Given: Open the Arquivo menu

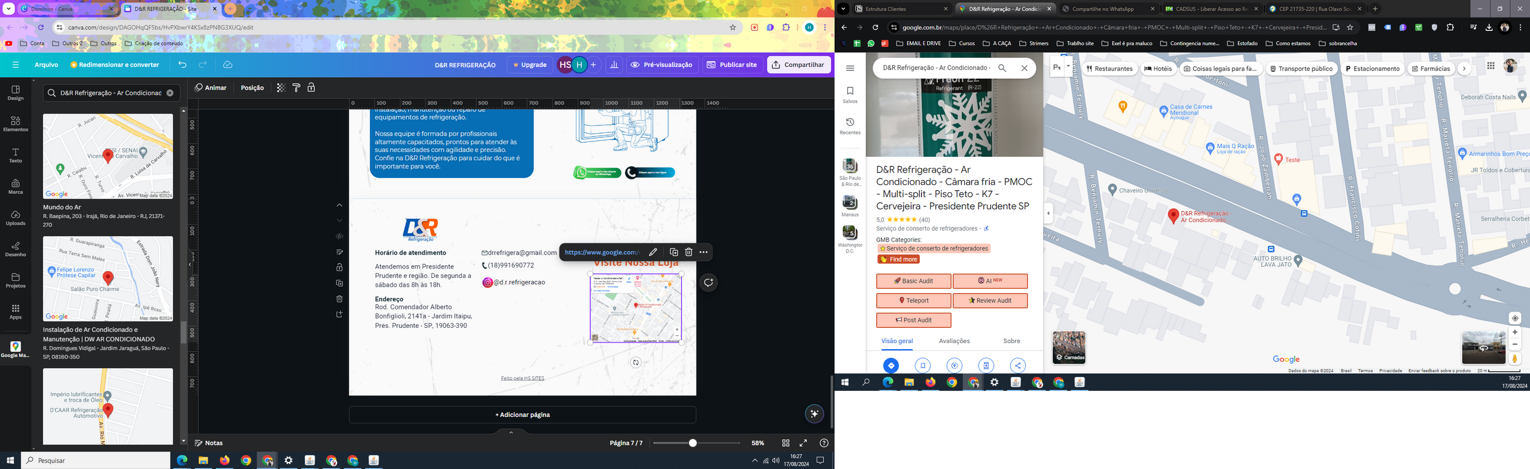Looking at the screenshot, I should 46,65.
